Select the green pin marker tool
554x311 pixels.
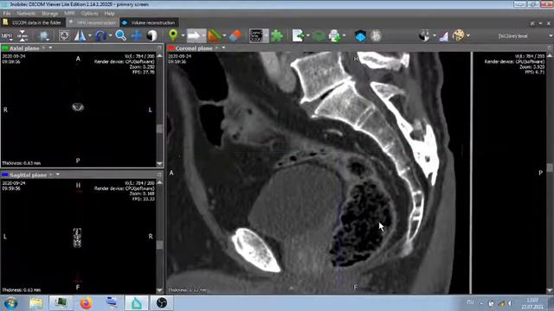click(173, 35)
